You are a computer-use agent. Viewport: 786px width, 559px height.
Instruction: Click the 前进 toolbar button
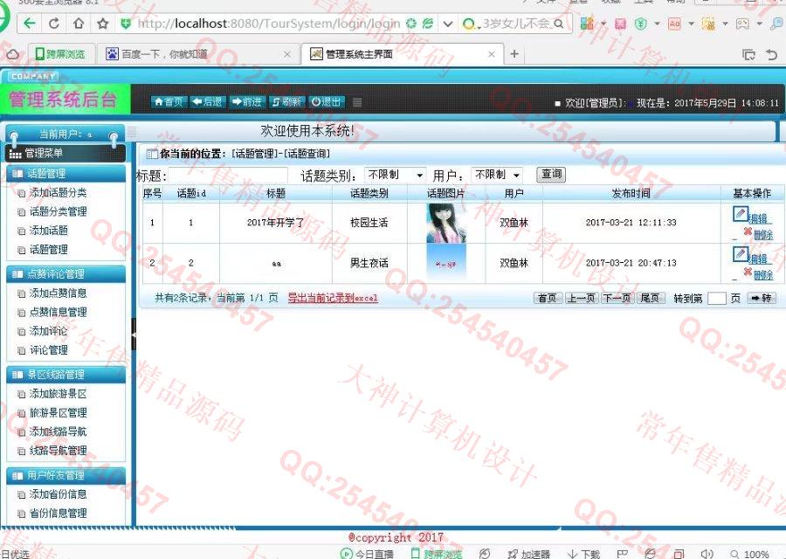tap(247, 102)
